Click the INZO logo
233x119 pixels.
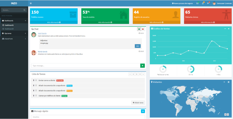coord(14,3)
